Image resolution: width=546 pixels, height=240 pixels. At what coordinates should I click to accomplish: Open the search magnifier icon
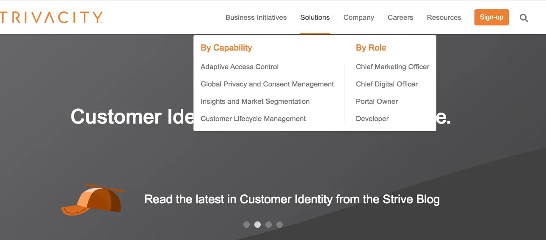[x=524, y=18]
